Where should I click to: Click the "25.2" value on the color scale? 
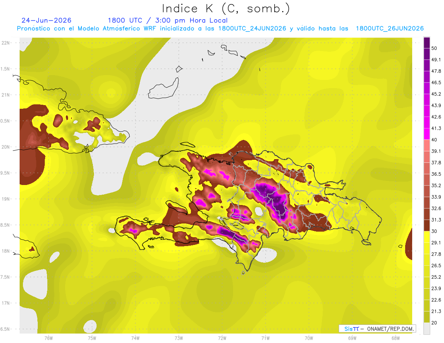click(436, 277)
